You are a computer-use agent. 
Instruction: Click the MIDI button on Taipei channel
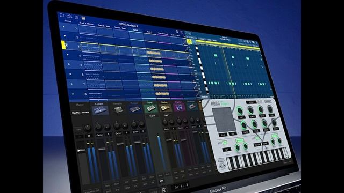tap(162, 181)
